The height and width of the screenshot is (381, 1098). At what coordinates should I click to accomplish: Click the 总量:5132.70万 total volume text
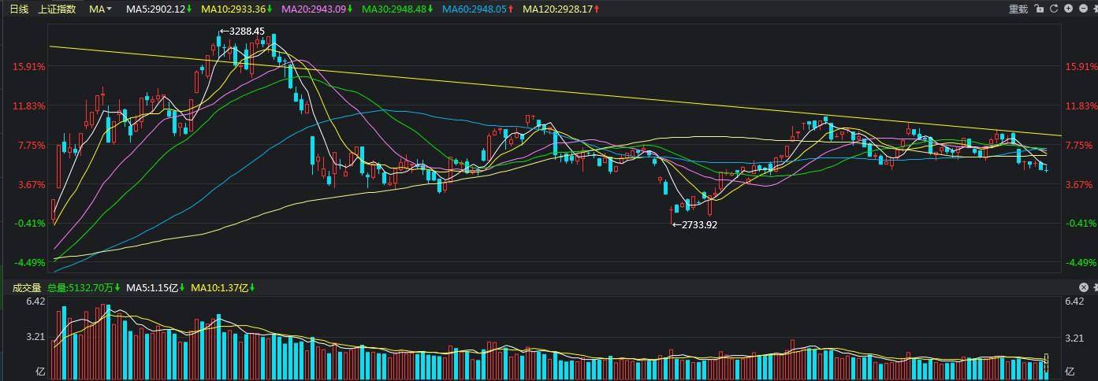coord(82,287)
